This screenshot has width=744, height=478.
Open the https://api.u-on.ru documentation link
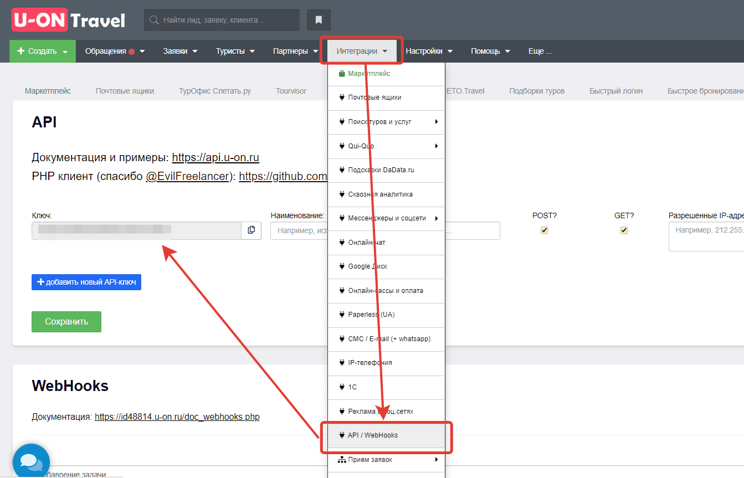215,158
